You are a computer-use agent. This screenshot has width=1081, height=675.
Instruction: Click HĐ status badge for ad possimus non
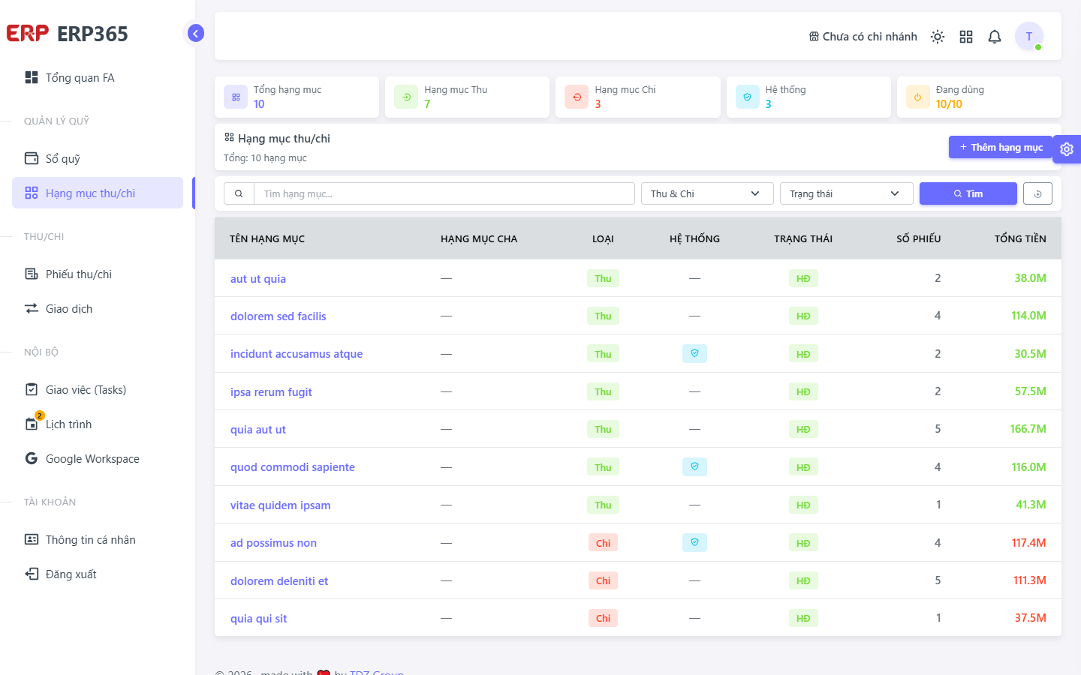coord(803,543)
